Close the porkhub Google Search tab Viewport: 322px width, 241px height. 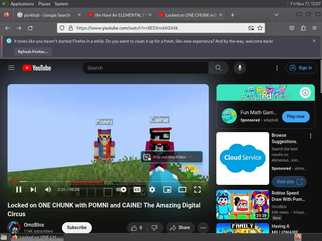tap(79, 15)
